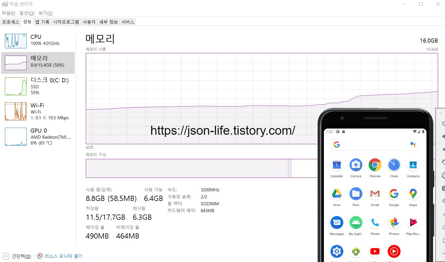This screenshot has width=445, height=262.
Task: Select the 메모리 item in the sidebar
Action: 38,63
